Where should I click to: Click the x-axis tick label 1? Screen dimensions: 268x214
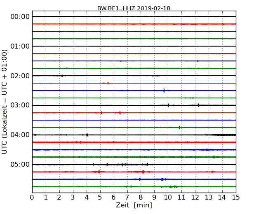[46, 198]
